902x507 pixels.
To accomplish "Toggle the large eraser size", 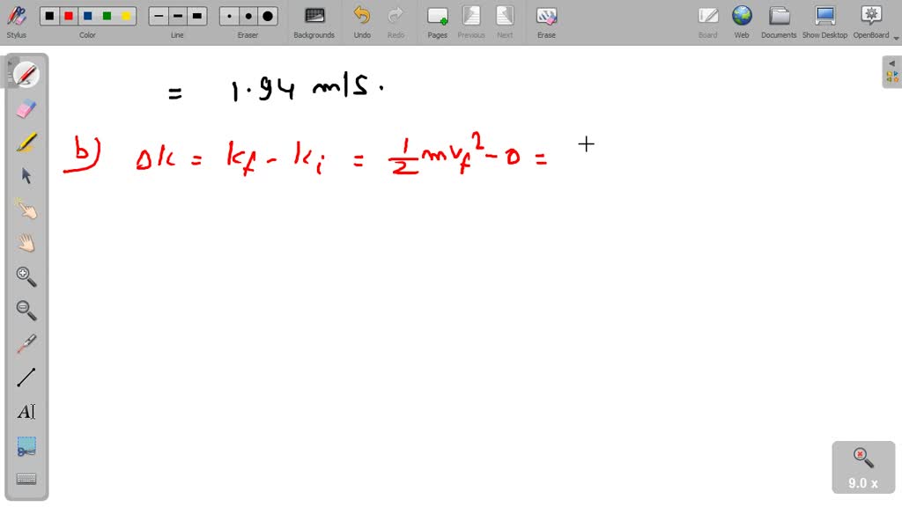I will (266, 15).
